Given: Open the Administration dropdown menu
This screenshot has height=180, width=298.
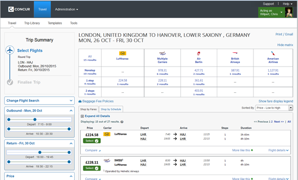Looking at the screenshot, I should point(66,9).
